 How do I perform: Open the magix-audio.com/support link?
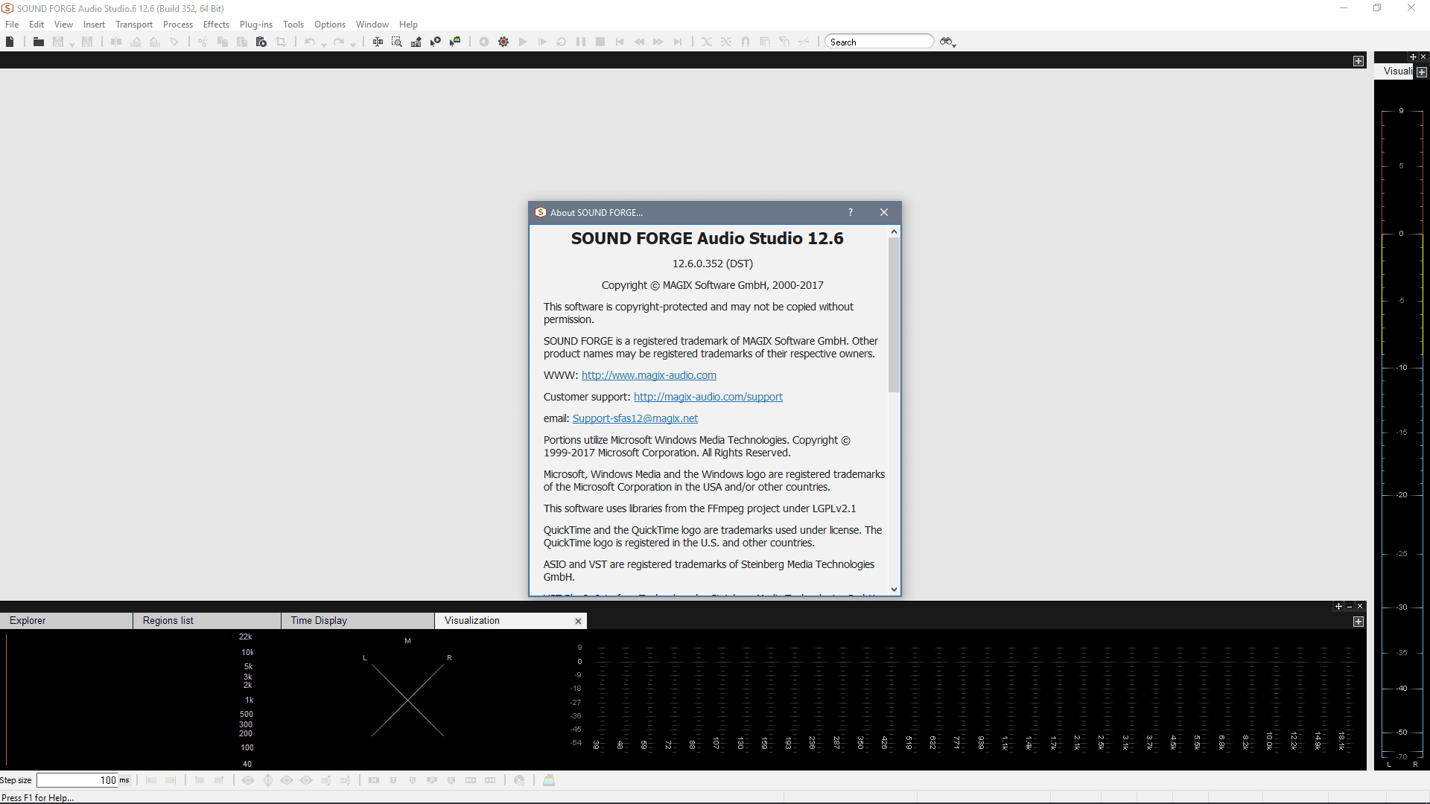[708, 397]
